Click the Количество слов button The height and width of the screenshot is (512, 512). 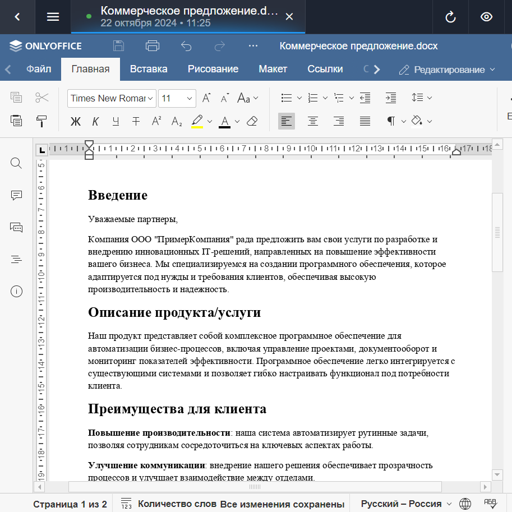[177, 504]
